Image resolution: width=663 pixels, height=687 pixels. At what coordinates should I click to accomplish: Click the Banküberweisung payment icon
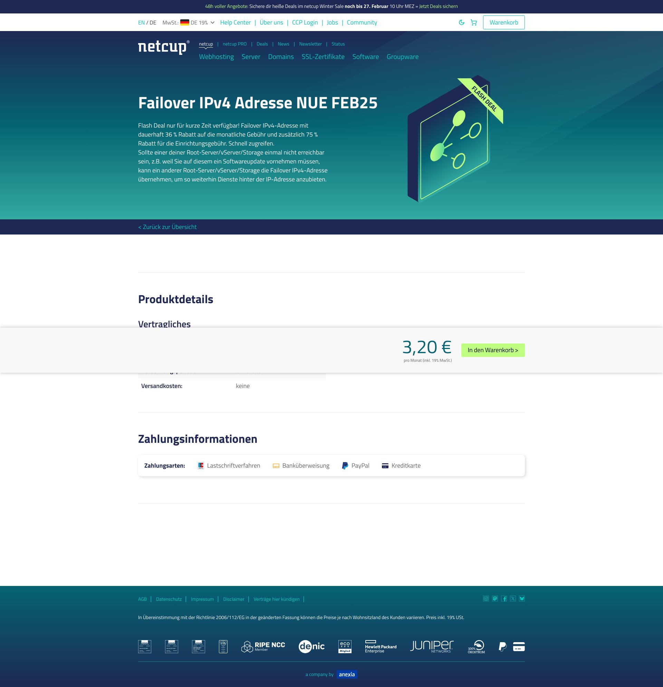276,466
